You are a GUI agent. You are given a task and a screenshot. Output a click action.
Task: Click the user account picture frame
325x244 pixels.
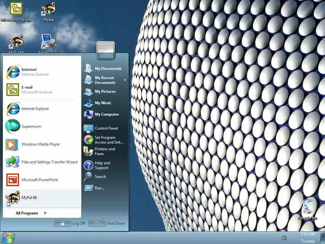[105, 50]
